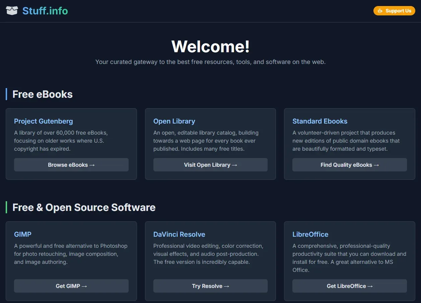
Task: Open the Standard Ebooks card title
Action: point(320,121)
